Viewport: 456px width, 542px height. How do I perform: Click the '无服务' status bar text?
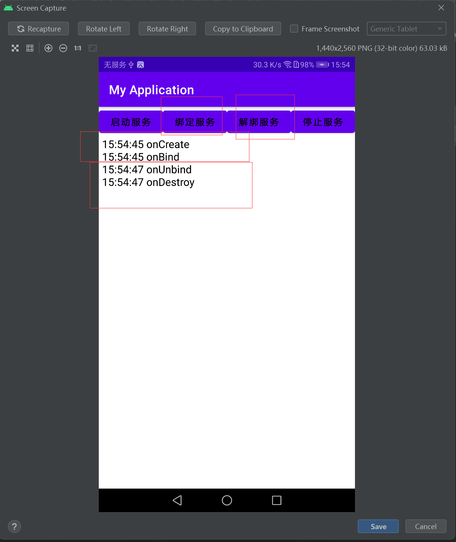[x=115, y=65]
